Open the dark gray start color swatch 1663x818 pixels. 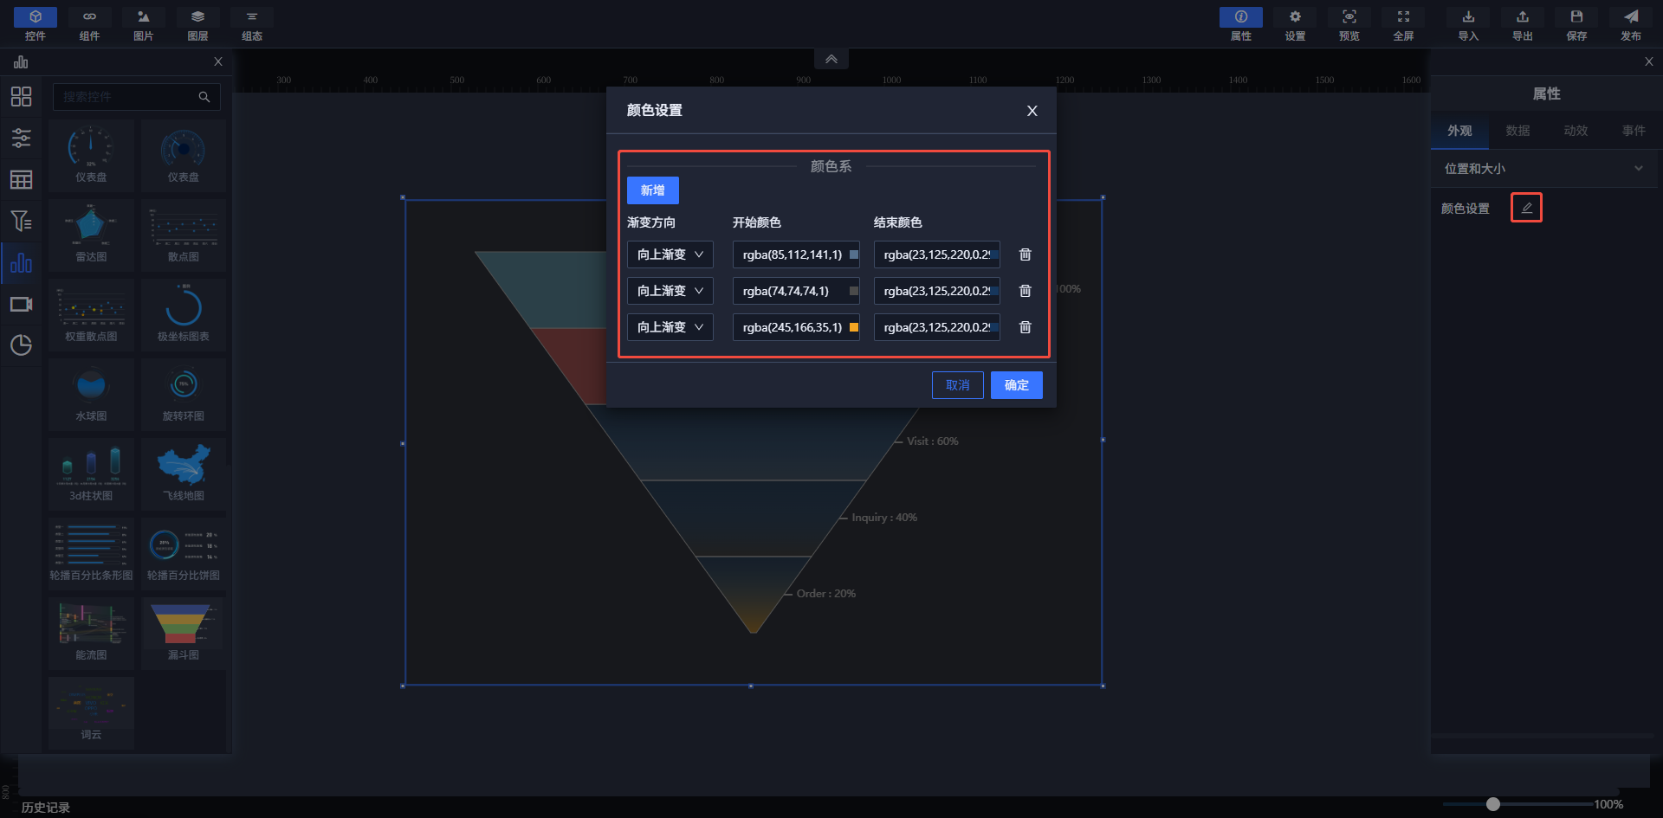pyautogui.click(x=854, y=291)
